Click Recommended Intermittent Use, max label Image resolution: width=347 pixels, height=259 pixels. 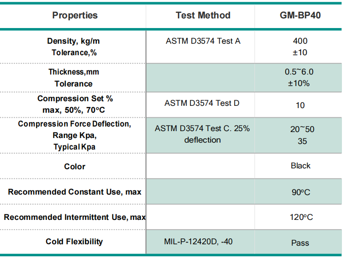tap(75, 217)
